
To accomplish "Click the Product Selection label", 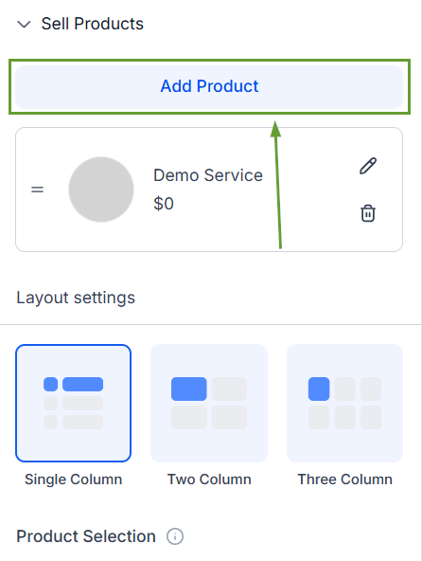I will (x=86, y=536).
